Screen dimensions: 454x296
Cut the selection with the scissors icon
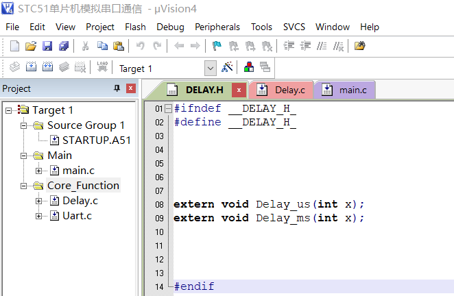tap(85, 46)
